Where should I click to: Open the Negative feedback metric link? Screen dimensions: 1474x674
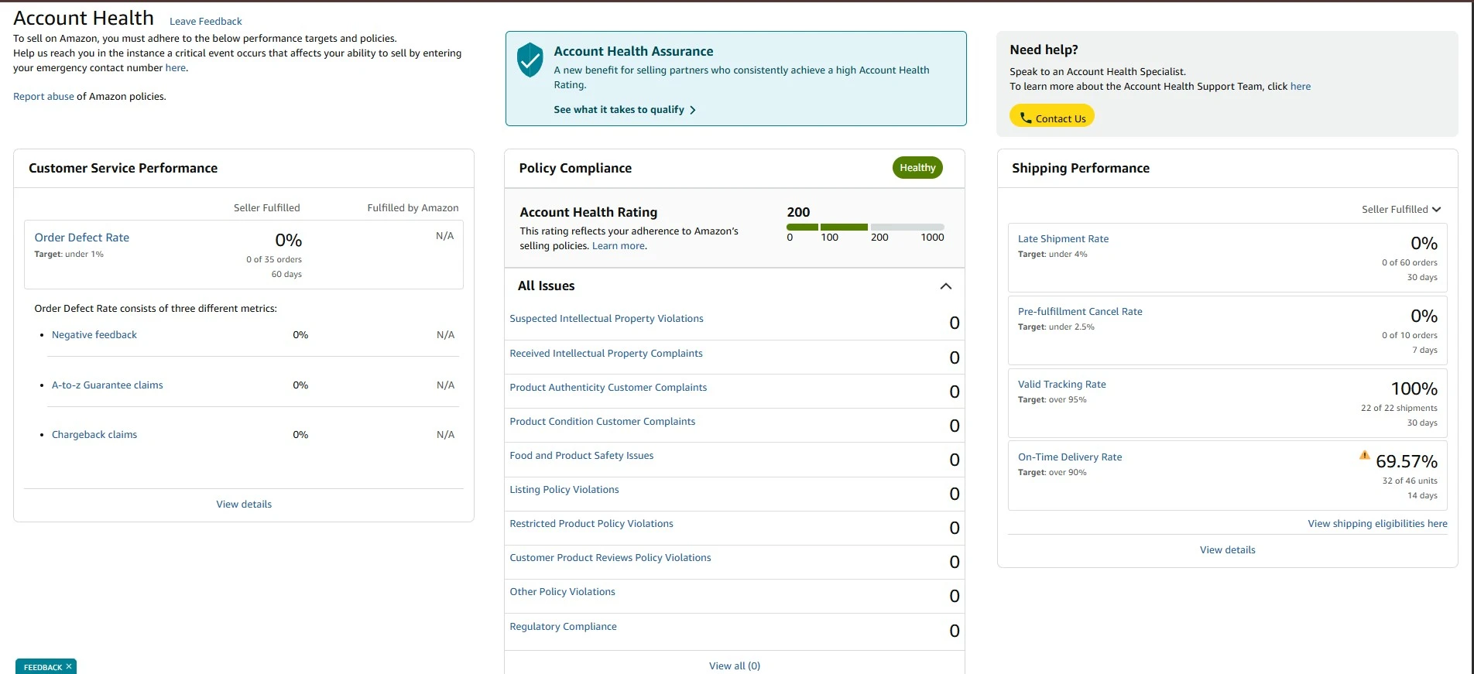coord(94,335)
